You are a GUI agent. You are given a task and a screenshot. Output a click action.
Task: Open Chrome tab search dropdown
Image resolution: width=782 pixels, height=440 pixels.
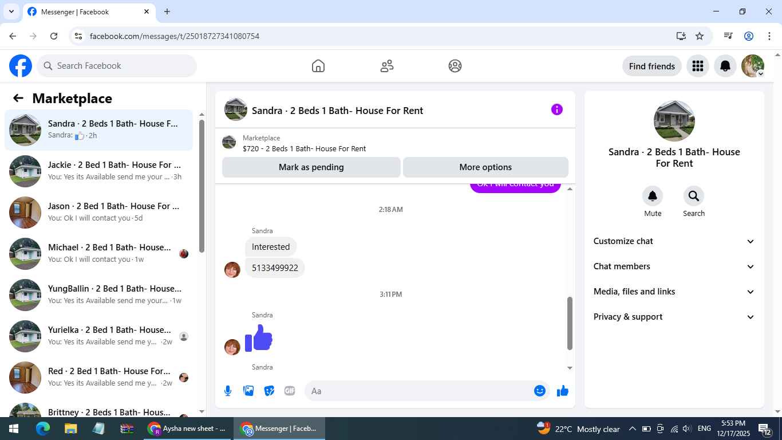tap(11, 11)
